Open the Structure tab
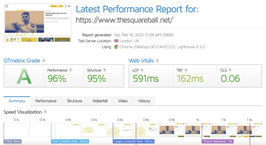 [x=74, y=101]
